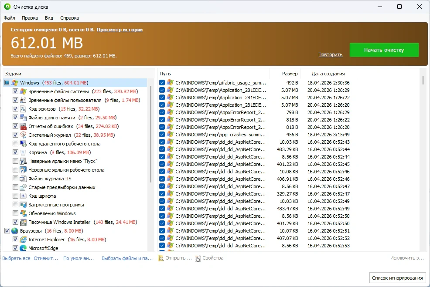Open the Просмотр истории link
Viewport: 430px width, 287px height.
click(x=119, y=30)
